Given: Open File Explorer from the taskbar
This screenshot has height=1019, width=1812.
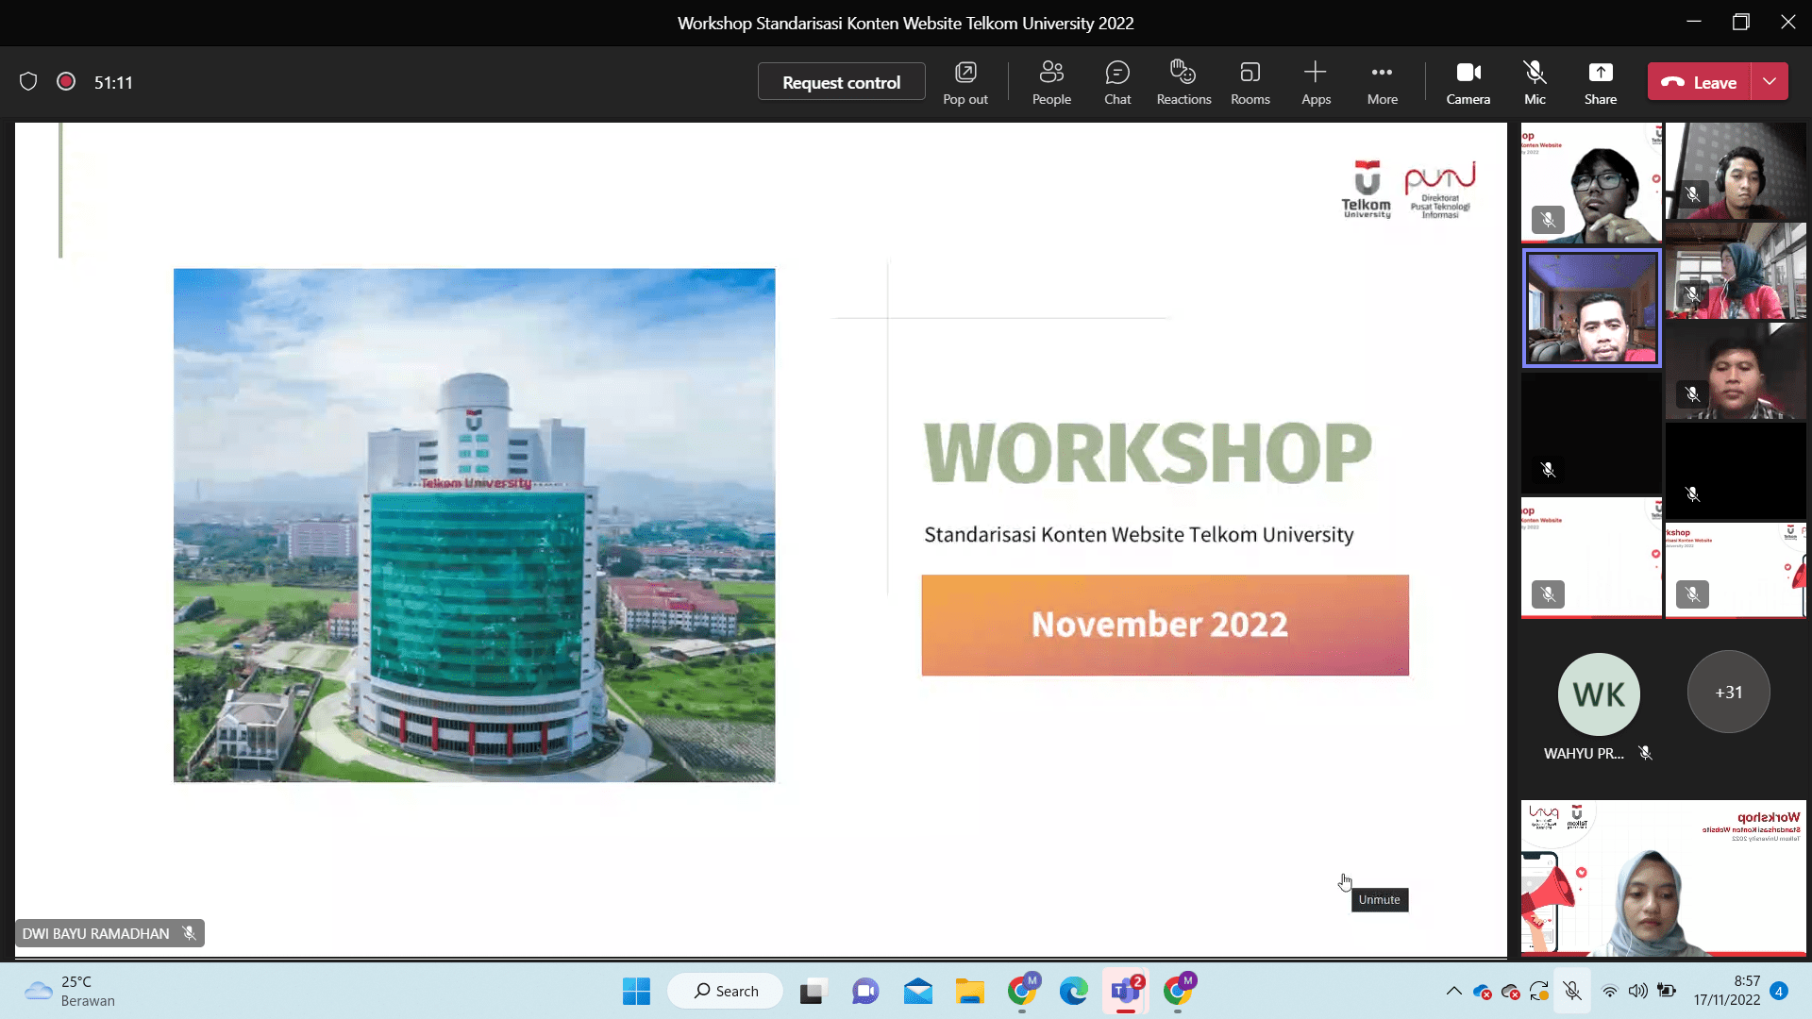Looking at the screenshot, I should click(x=969, y=991).
